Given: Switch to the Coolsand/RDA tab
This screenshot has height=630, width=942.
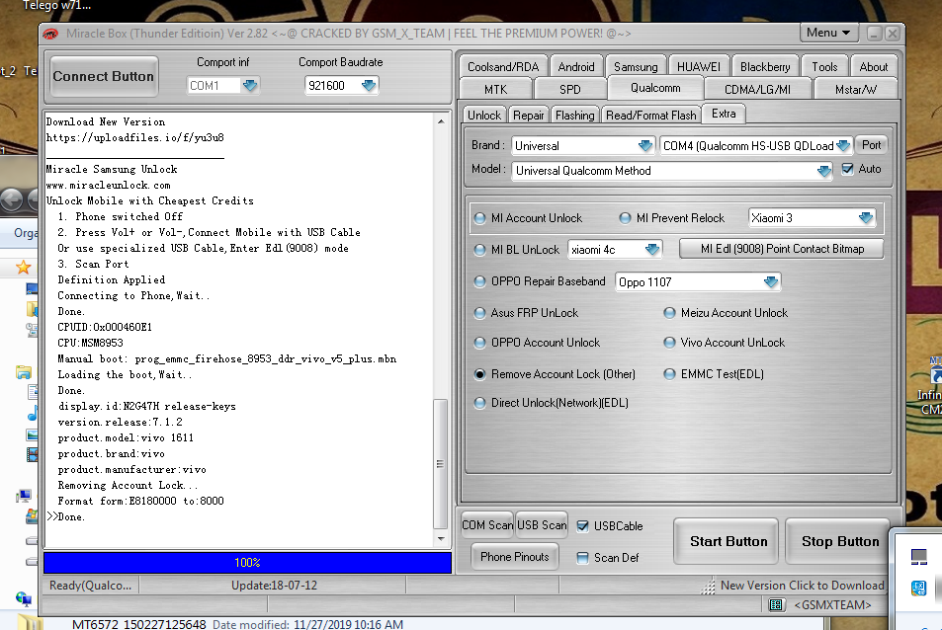Looking at the screenshot, I should coord(503,66).
